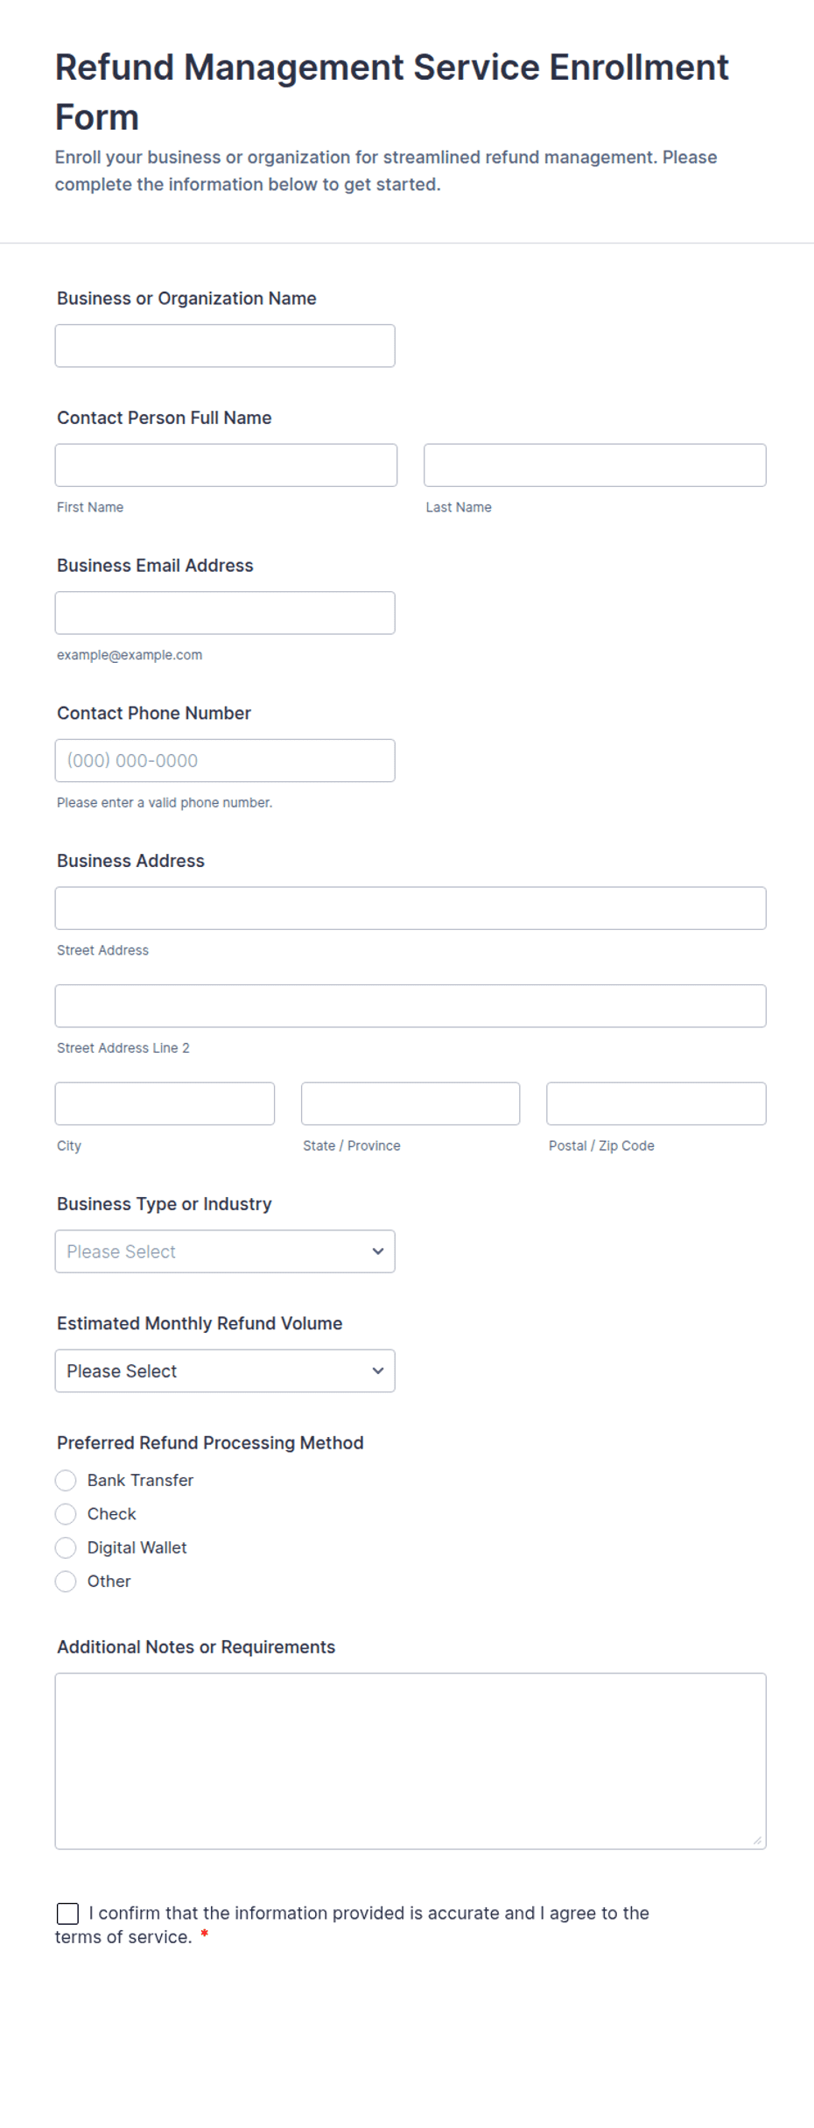Click the Street Address input
The image size is (814, 2128).
coord(411,908)
